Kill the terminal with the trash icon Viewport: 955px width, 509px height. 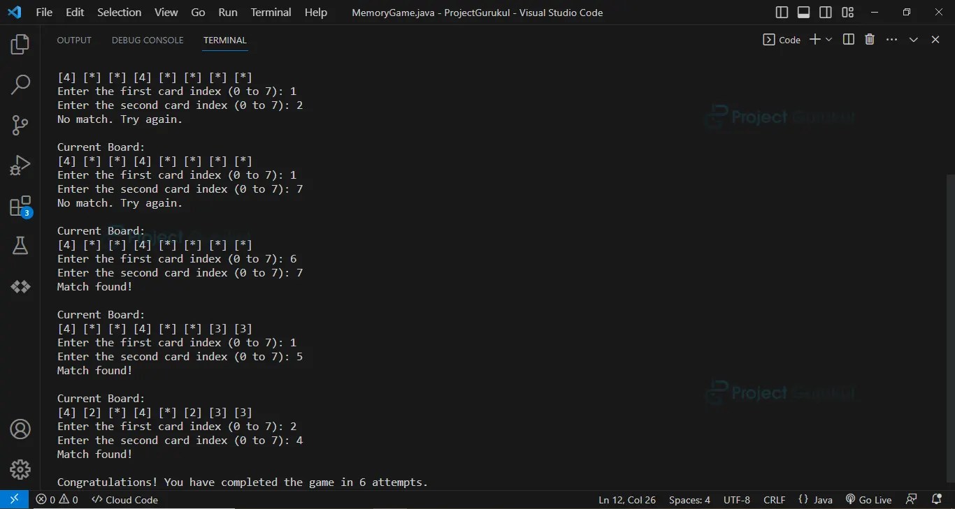pos(870,39)
